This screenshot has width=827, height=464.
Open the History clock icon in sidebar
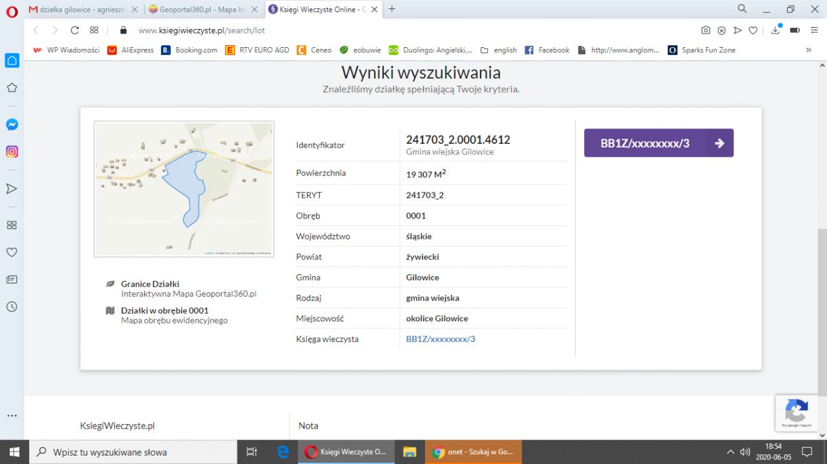coord(12,307)
